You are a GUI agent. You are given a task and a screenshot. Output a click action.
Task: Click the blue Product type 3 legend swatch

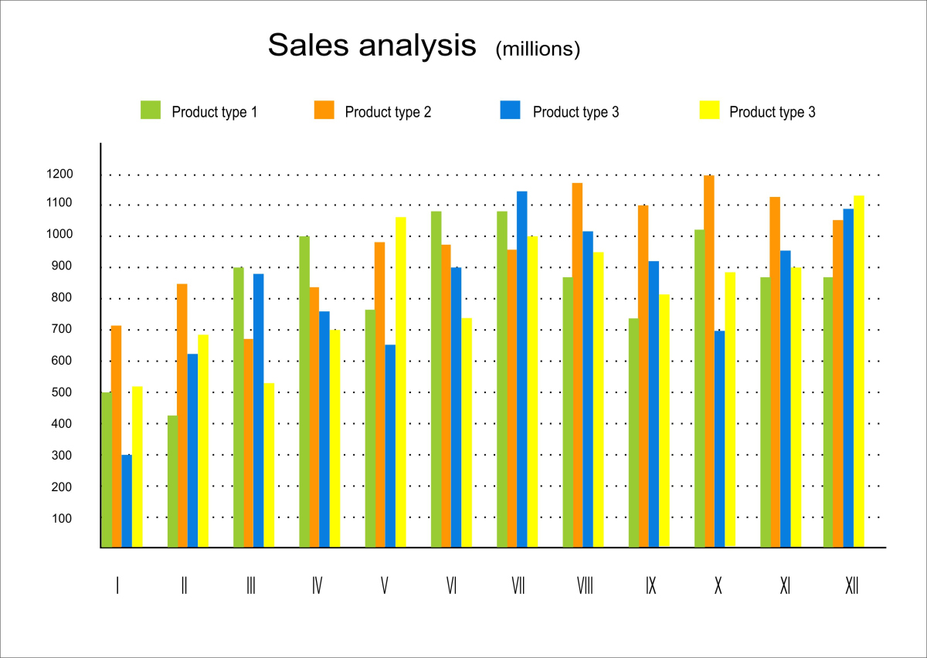click(510, 110)
